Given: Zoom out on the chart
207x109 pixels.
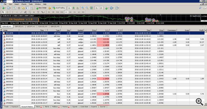Looking at the screenshot, I should click(87, 8).
